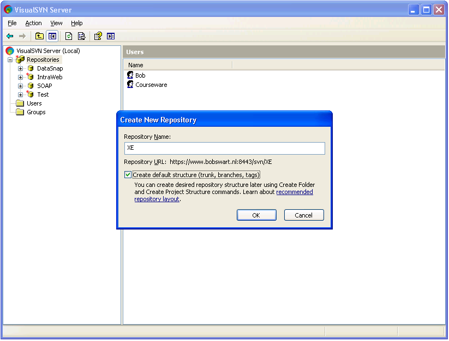Viewport: 449px width, 341px height.
Task: Click the Back arrow toolbar icon
Action: (10, 36)
